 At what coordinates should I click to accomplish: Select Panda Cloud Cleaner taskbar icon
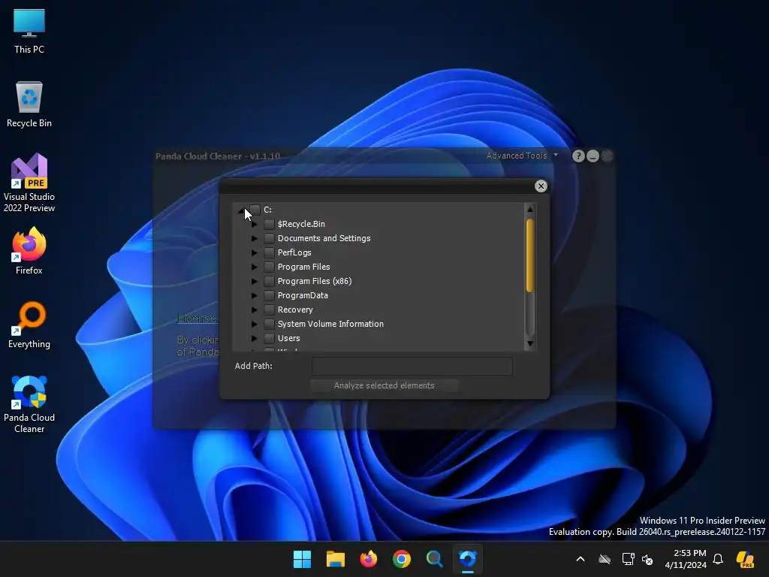pyautogui.click(x=467, y=559)
